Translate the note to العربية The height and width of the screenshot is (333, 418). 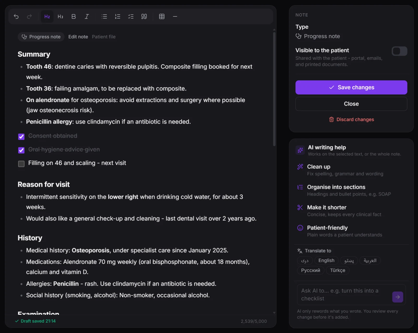pos(370,261)
